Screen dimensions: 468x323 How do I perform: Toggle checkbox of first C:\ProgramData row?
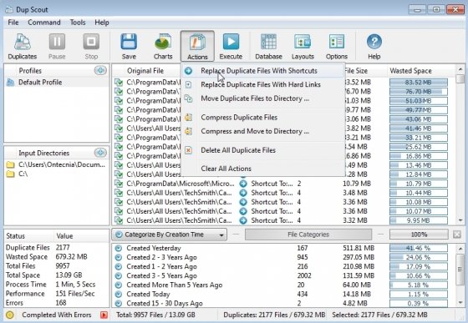(x=119, y=83)
